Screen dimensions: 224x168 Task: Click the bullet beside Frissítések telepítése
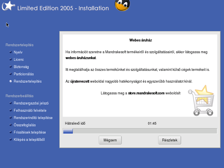[11, 132]
